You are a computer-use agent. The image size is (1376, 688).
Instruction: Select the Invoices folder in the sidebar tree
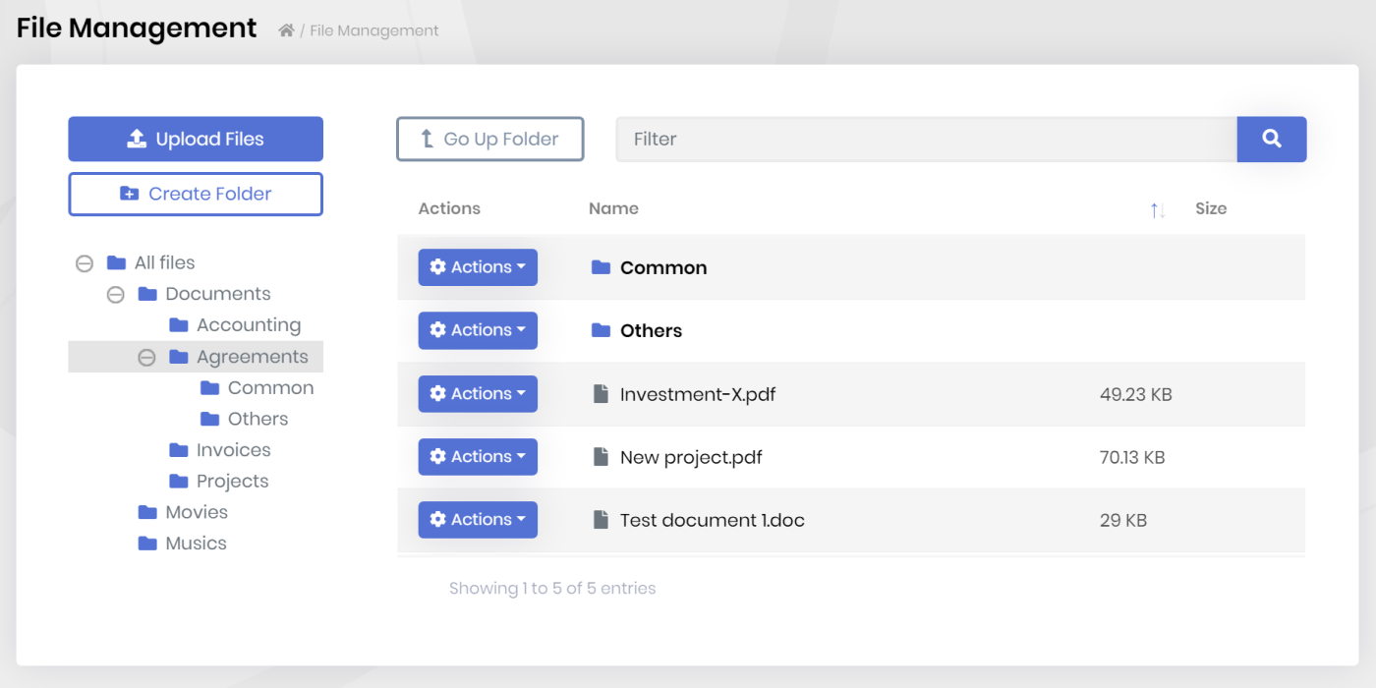235,449
